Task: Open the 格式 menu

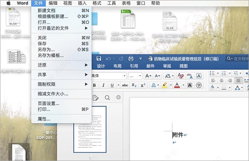Action: pos(97,3)
